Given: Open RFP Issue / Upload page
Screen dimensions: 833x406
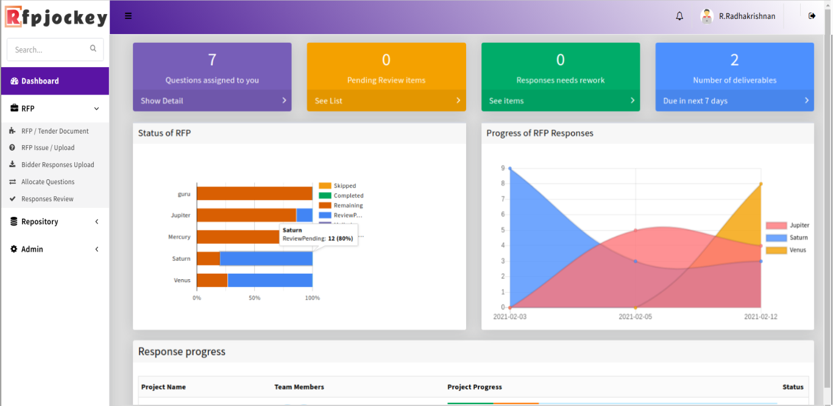Looking at the screenshot, I should click(x=48, y=148).
